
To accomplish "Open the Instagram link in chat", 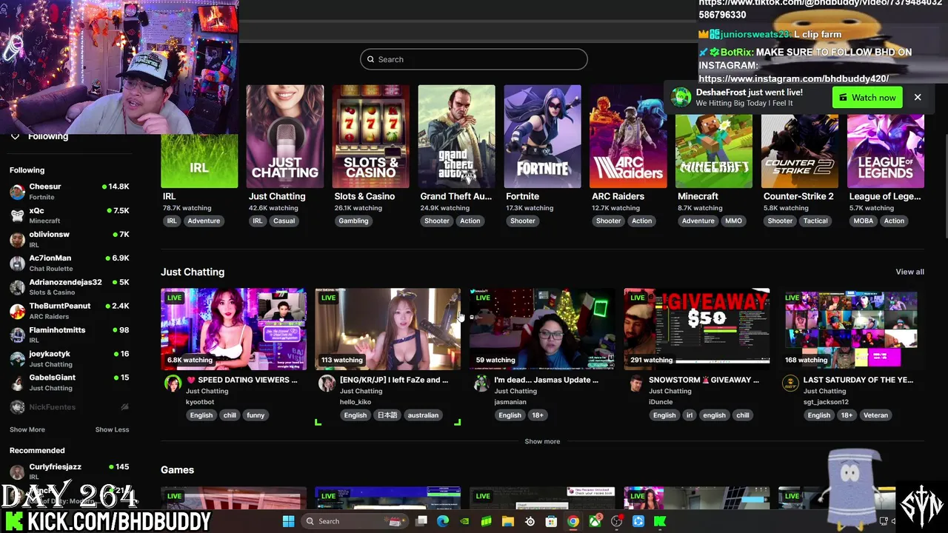I will click(793, 78).
